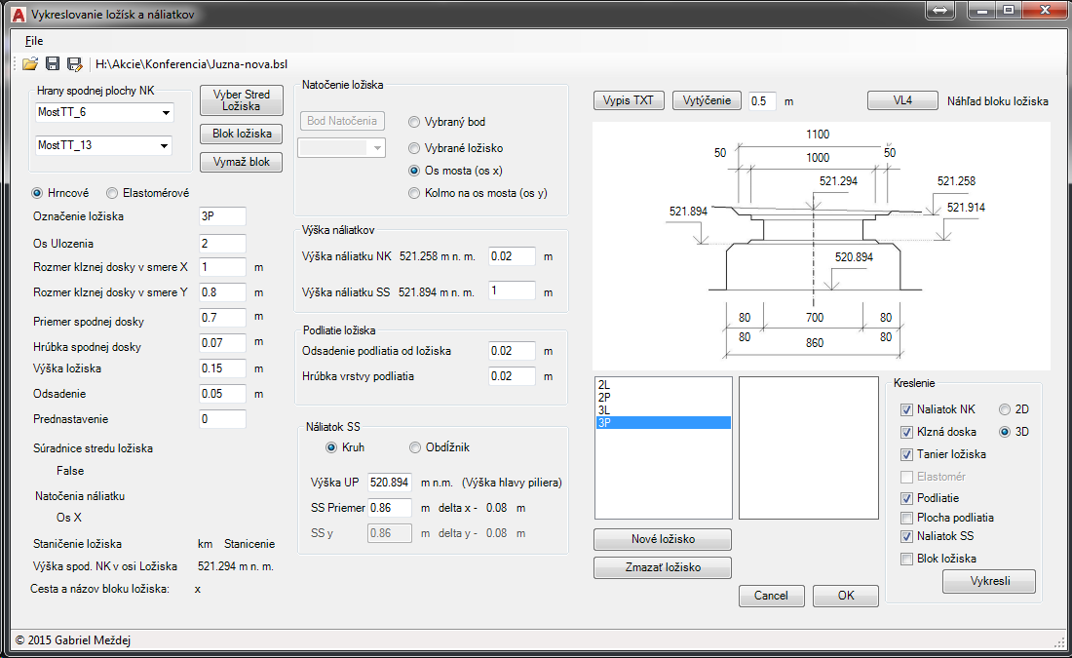Click the Nové ložisko button
This screenshot has width=1072, height=658.
[x=663, y=540]
